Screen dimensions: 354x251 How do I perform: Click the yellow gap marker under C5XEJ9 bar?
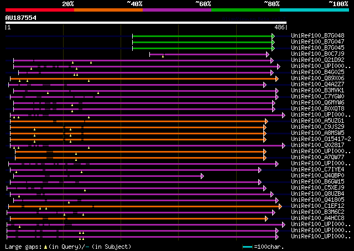coord(85,190)
